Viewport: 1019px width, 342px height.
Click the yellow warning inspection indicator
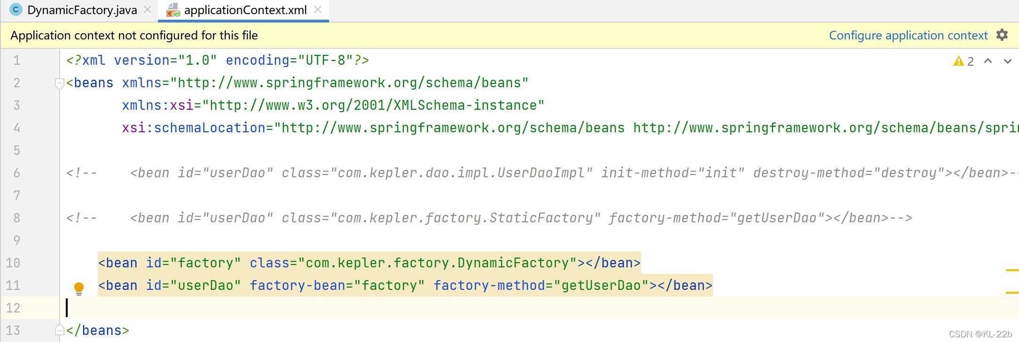point(963,61)
